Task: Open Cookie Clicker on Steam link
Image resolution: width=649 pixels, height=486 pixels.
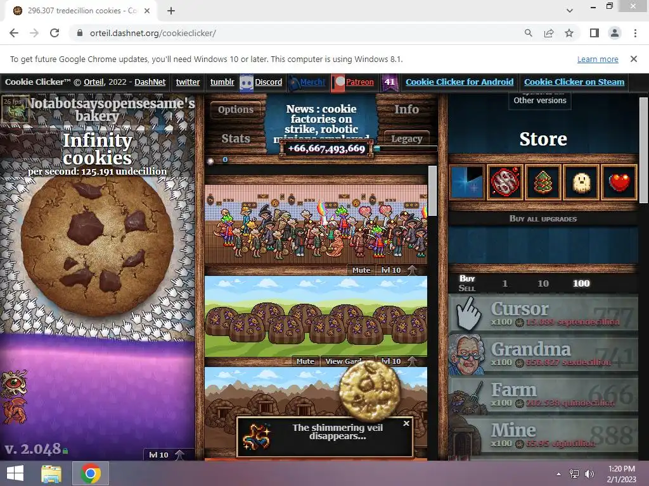Action: pos(574,82)
